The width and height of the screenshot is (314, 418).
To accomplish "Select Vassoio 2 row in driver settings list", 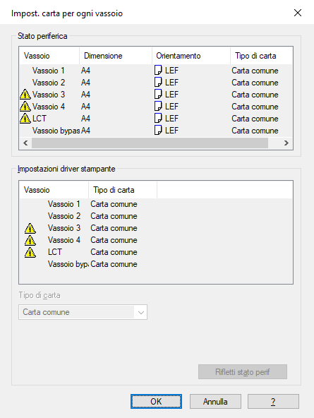I will tap(156, 216).
